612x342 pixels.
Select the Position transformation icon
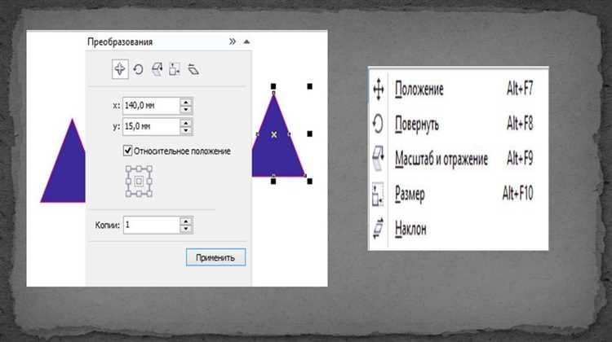120,69
